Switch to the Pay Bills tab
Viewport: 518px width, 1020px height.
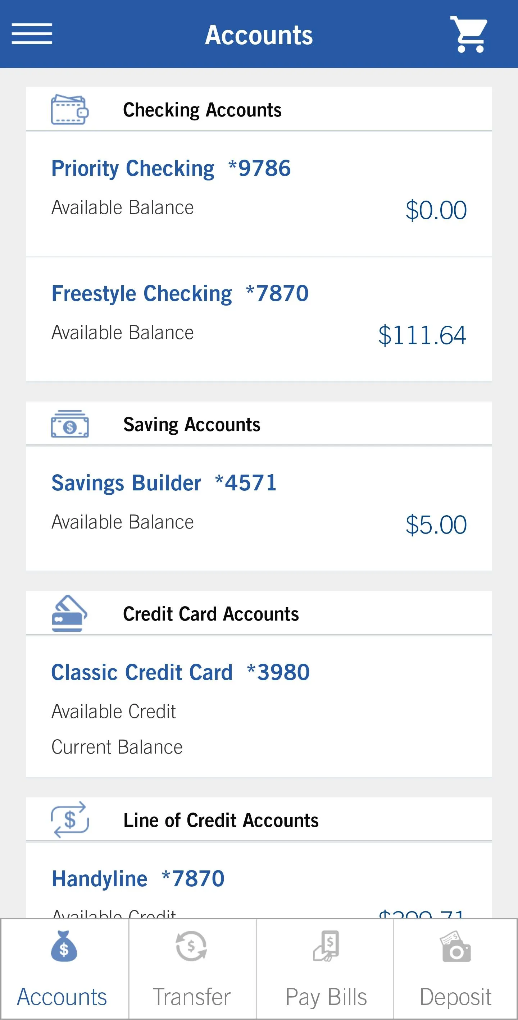tap(325, 969)
